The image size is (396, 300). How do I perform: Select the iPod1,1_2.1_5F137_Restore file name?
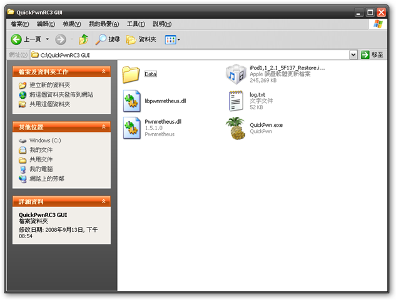pos(287,67)
